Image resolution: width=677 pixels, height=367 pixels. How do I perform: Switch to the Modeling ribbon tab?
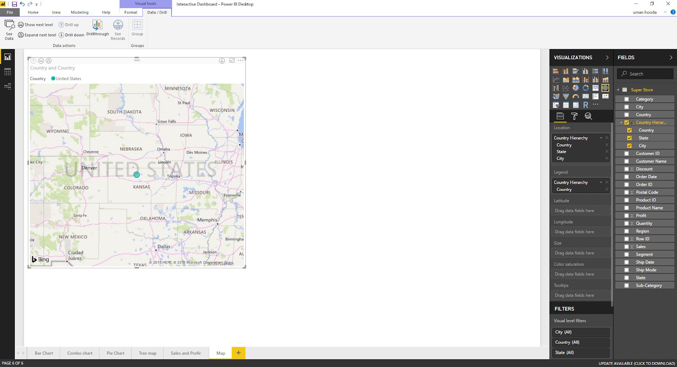[x=80, y=12]
